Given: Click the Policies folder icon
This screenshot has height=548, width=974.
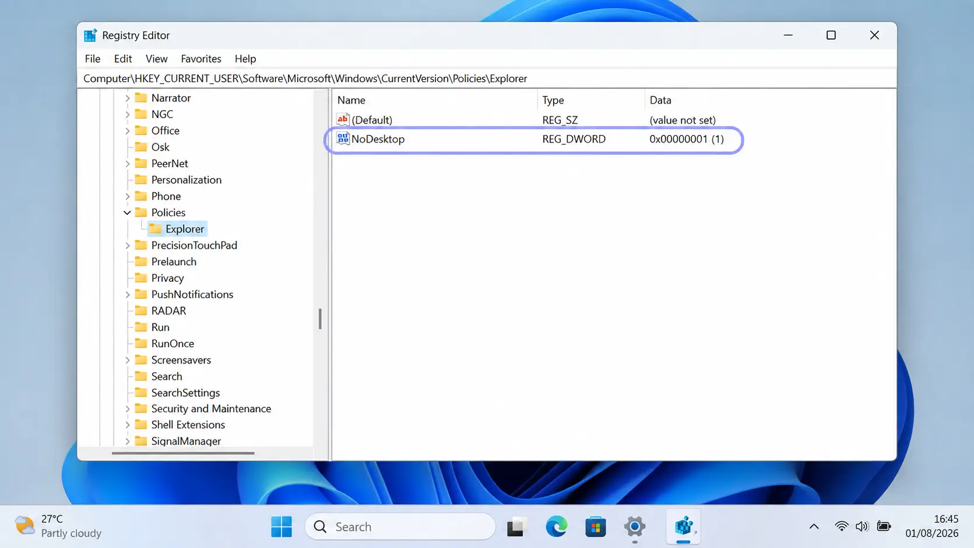Looking at the screenshot, I should 141,212.
